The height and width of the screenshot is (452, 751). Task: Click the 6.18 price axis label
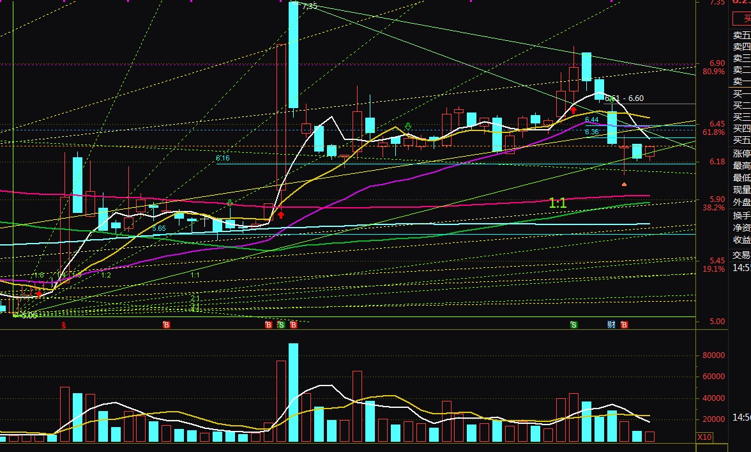tap(717, 162)
